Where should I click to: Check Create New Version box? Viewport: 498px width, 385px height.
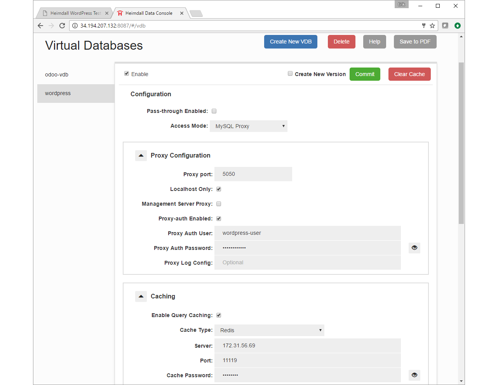click(x=290, y=73)
